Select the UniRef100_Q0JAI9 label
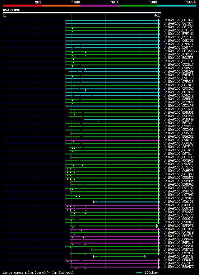This screenshot has height=275, width=199. point(178,233)
